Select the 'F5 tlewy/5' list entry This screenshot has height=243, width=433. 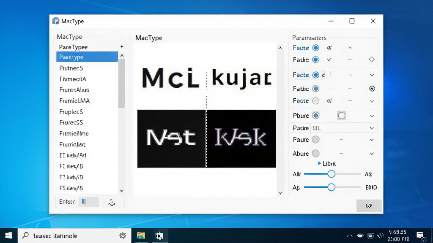(87, 188)
